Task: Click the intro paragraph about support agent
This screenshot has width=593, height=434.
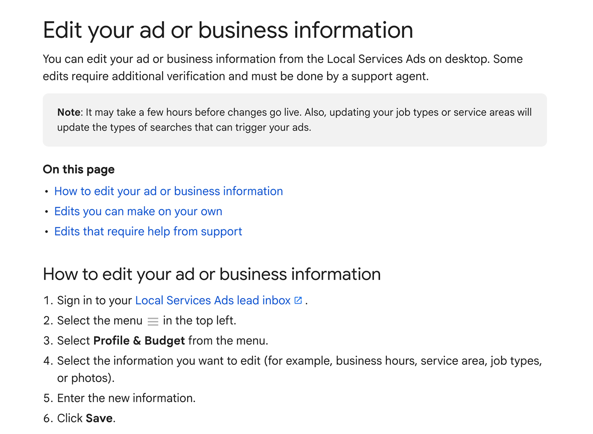Action: tap(282, 68)
